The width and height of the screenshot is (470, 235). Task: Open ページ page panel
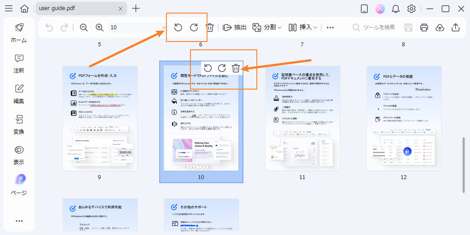(x=19, y=185)
